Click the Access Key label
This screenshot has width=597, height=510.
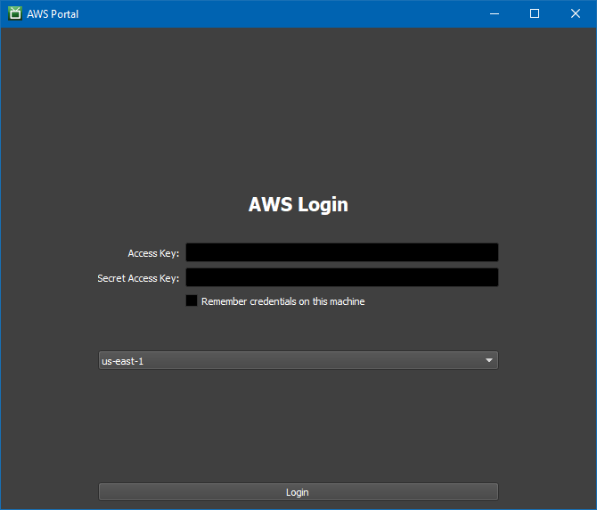[x=153, y=254]
